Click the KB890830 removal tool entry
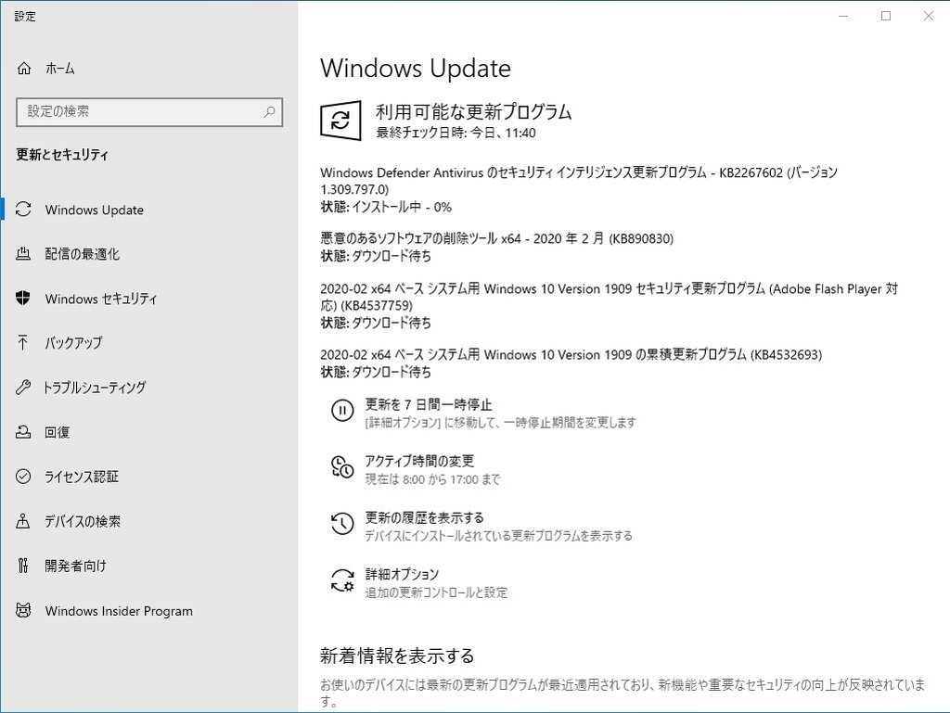Viewport: 950px width, 713px height. (497, 247)
